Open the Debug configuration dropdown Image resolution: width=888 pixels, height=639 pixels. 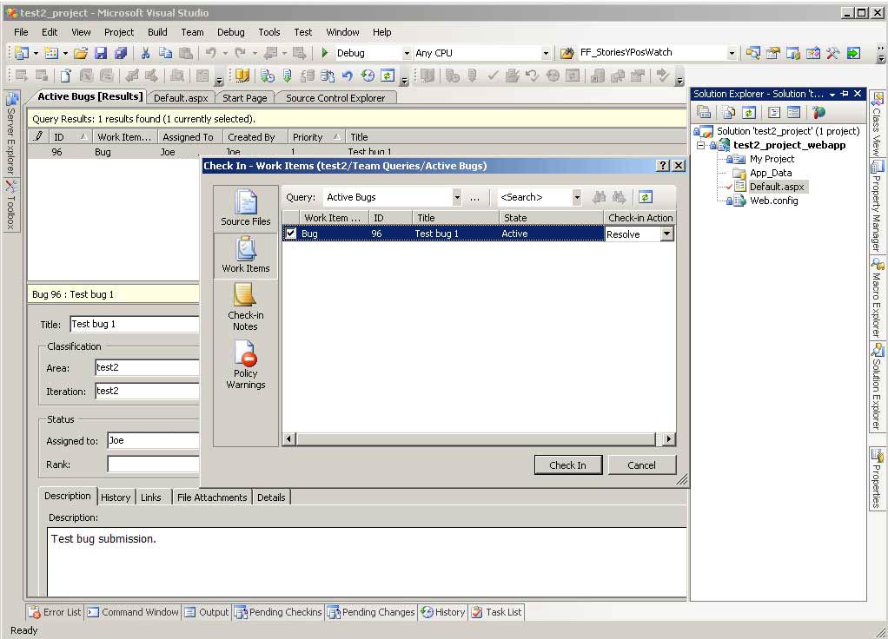[407, 53]
